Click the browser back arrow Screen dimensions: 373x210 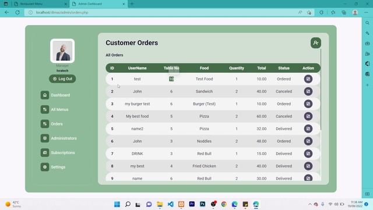click(x=6, y=12)
